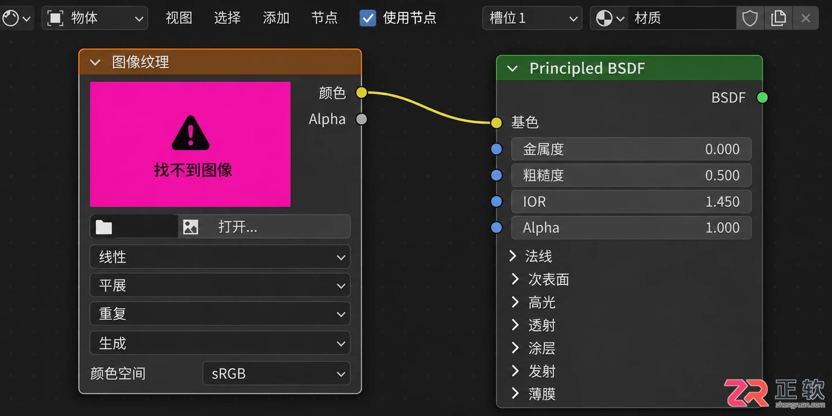The height and width of the screenshot is (416, 832).
Task: Toggle the 使用节点 checkbox
Action: coord(367,18)
